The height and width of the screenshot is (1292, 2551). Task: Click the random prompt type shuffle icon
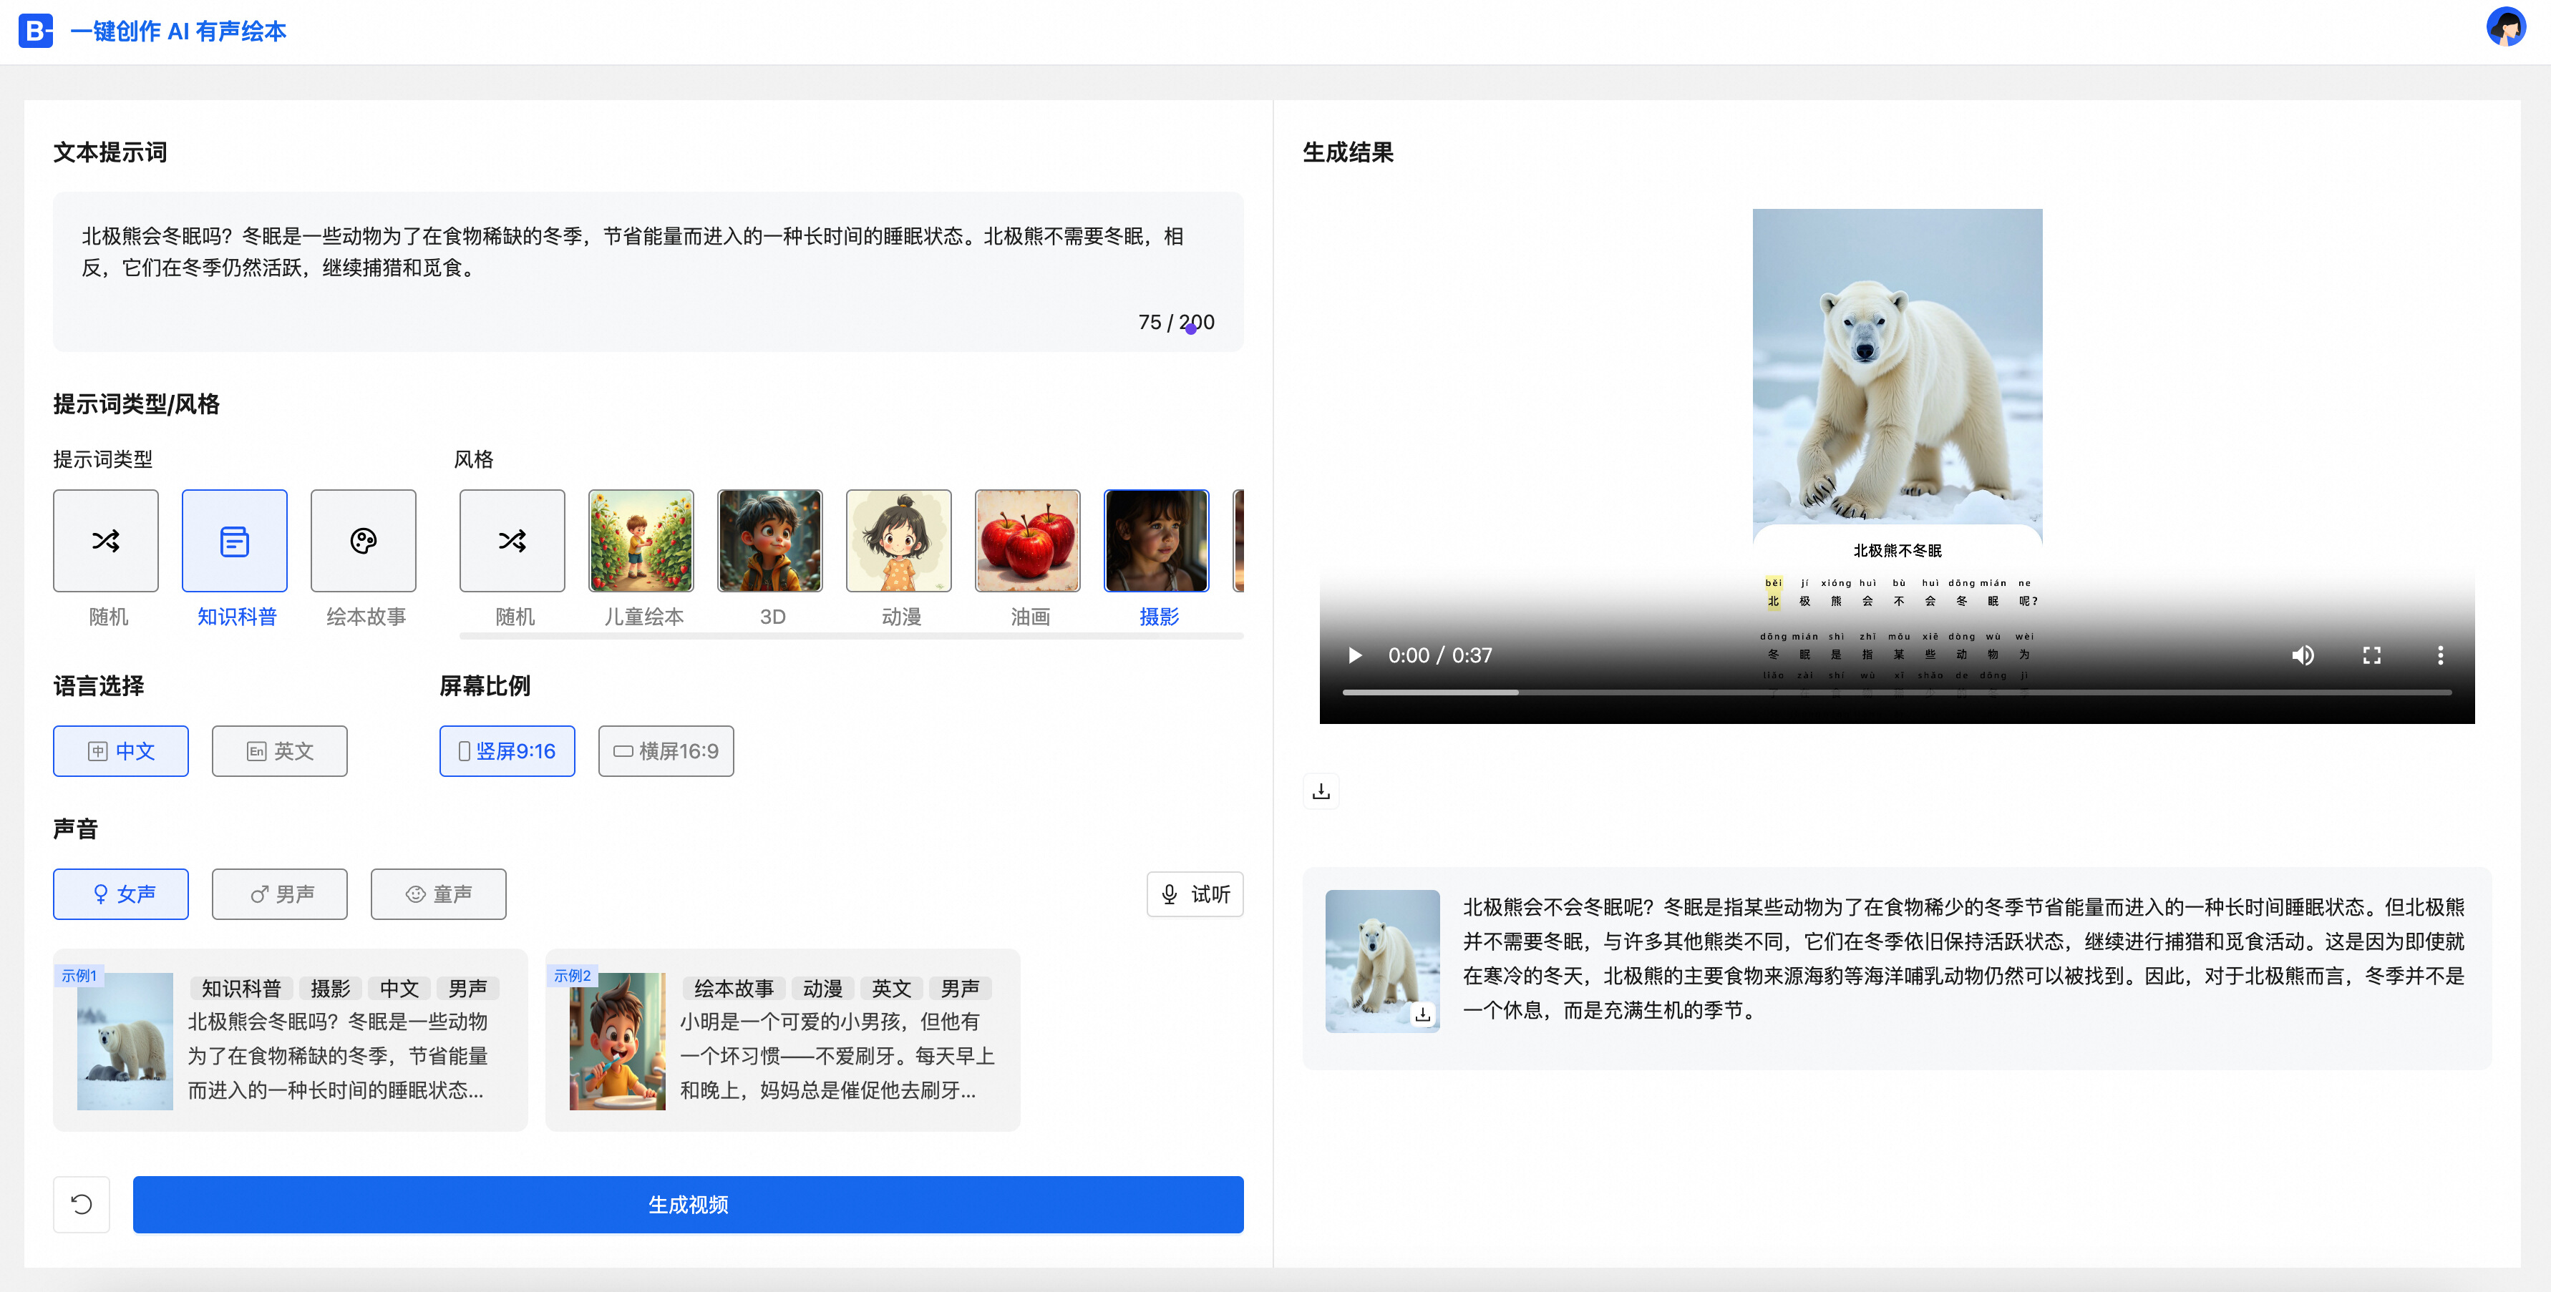[x=106, y=541]
